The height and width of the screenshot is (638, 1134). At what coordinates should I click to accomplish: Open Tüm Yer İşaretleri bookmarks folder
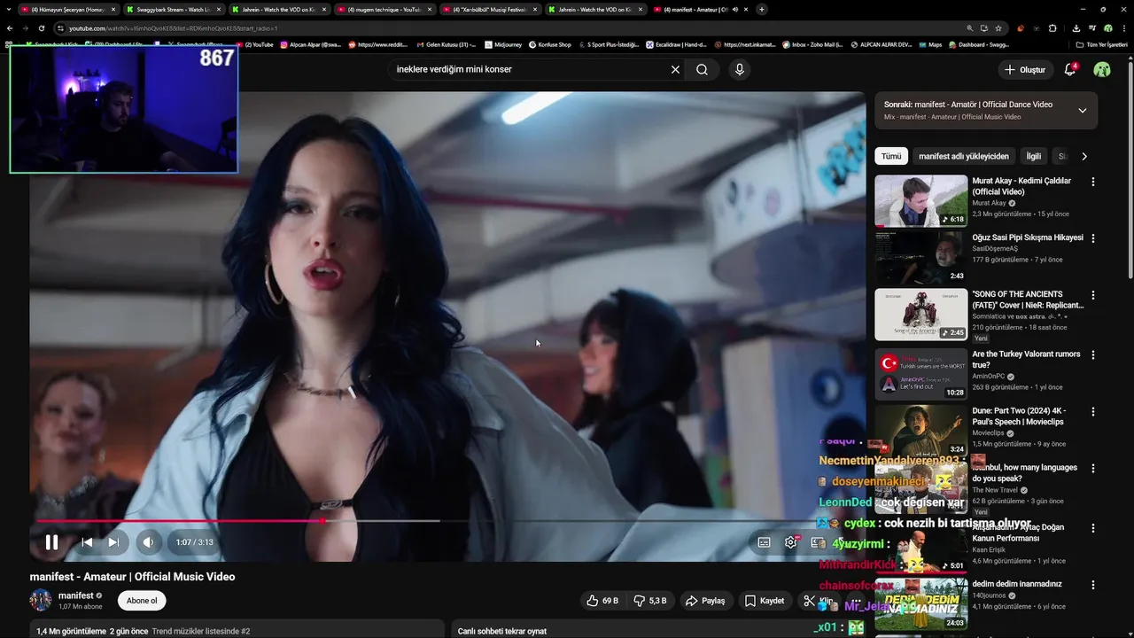pos(1101,44)
